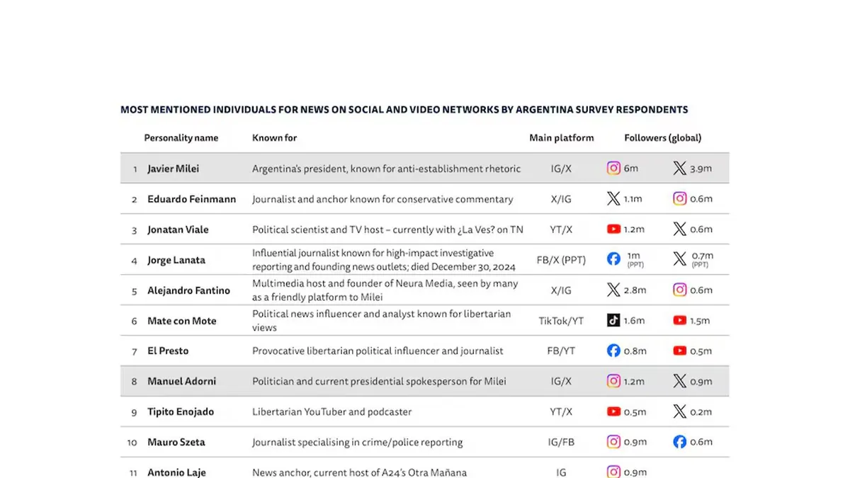Select the name Javier Milei
850x478 pixels.
(x=173, y=169)
